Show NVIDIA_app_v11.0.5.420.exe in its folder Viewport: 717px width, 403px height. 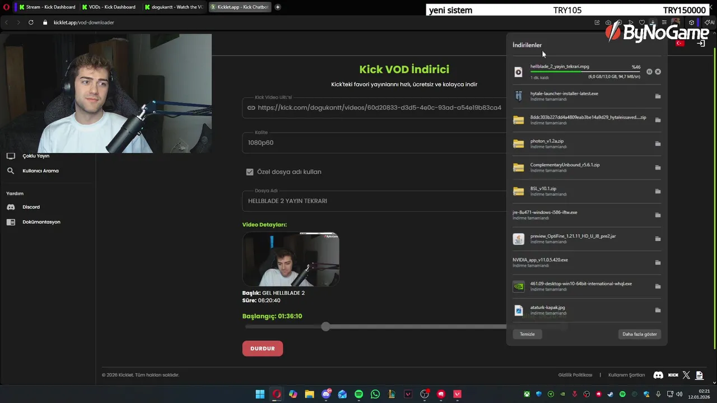pyautogui.click(x=658, y=263)
